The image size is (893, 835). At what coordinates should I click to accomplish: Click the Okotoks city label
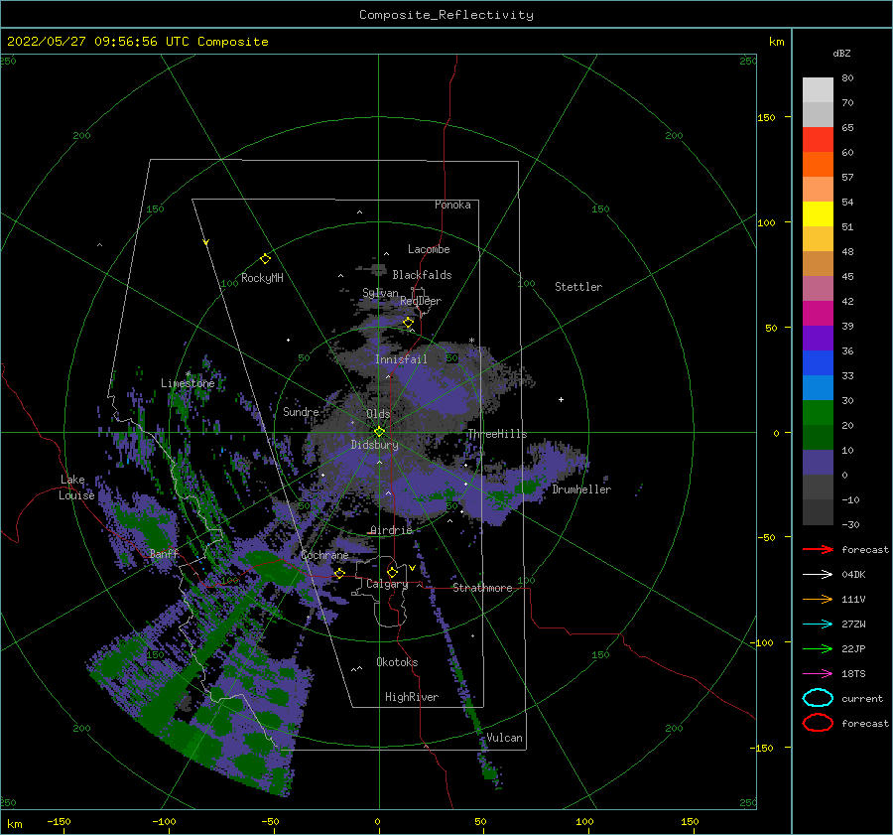[397, 662]
